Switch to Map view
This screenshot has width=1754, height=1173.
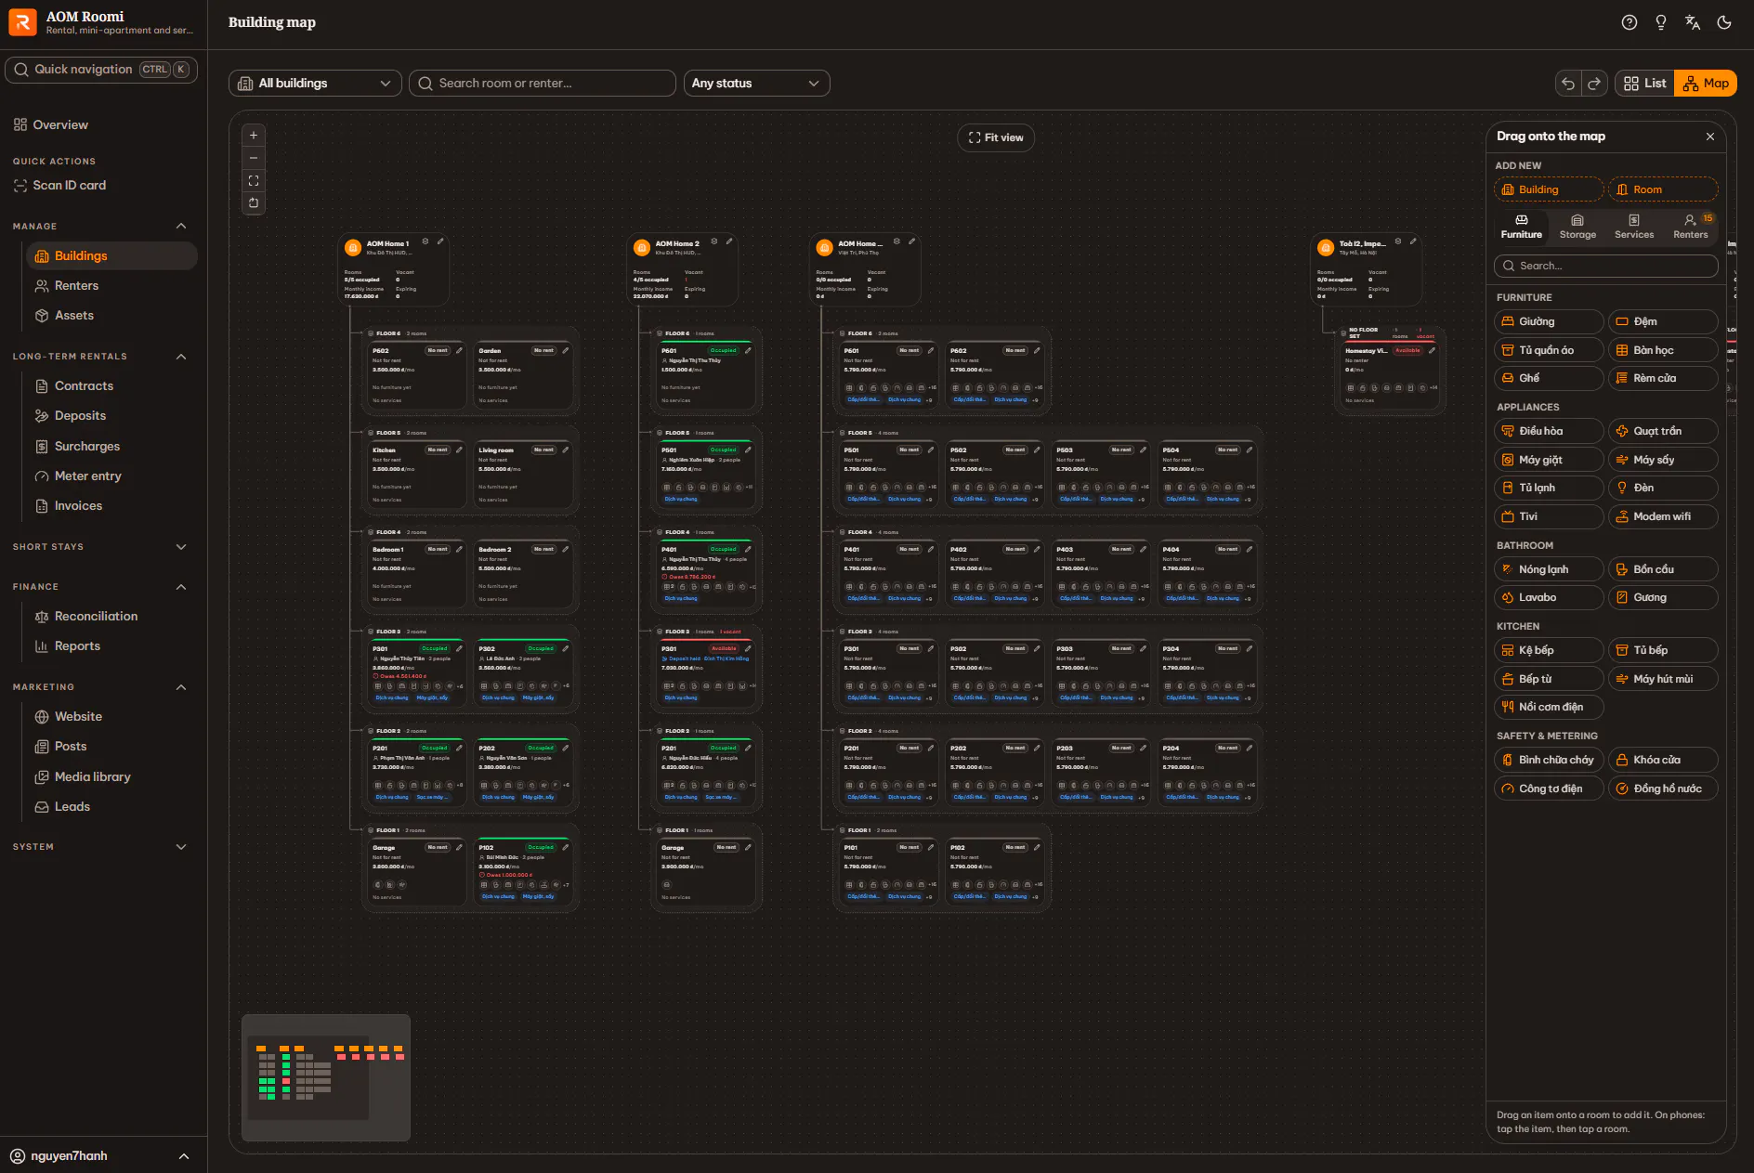point(1706,84)
